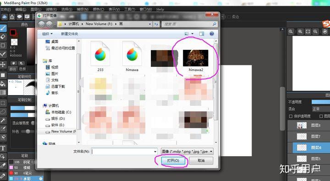Expand the 计算机 tree node
The height and width of the screenshot is (181, 330).
[x=51, y=106]
